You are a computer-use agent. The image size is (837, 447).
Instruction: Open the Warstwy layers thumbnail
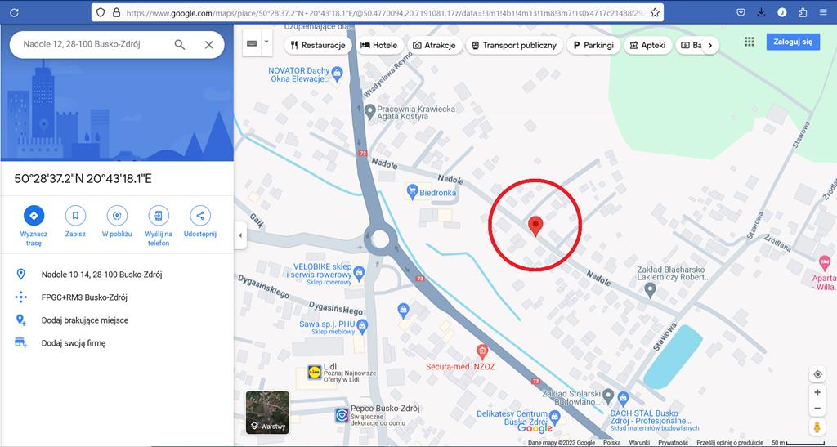[267, 412]
